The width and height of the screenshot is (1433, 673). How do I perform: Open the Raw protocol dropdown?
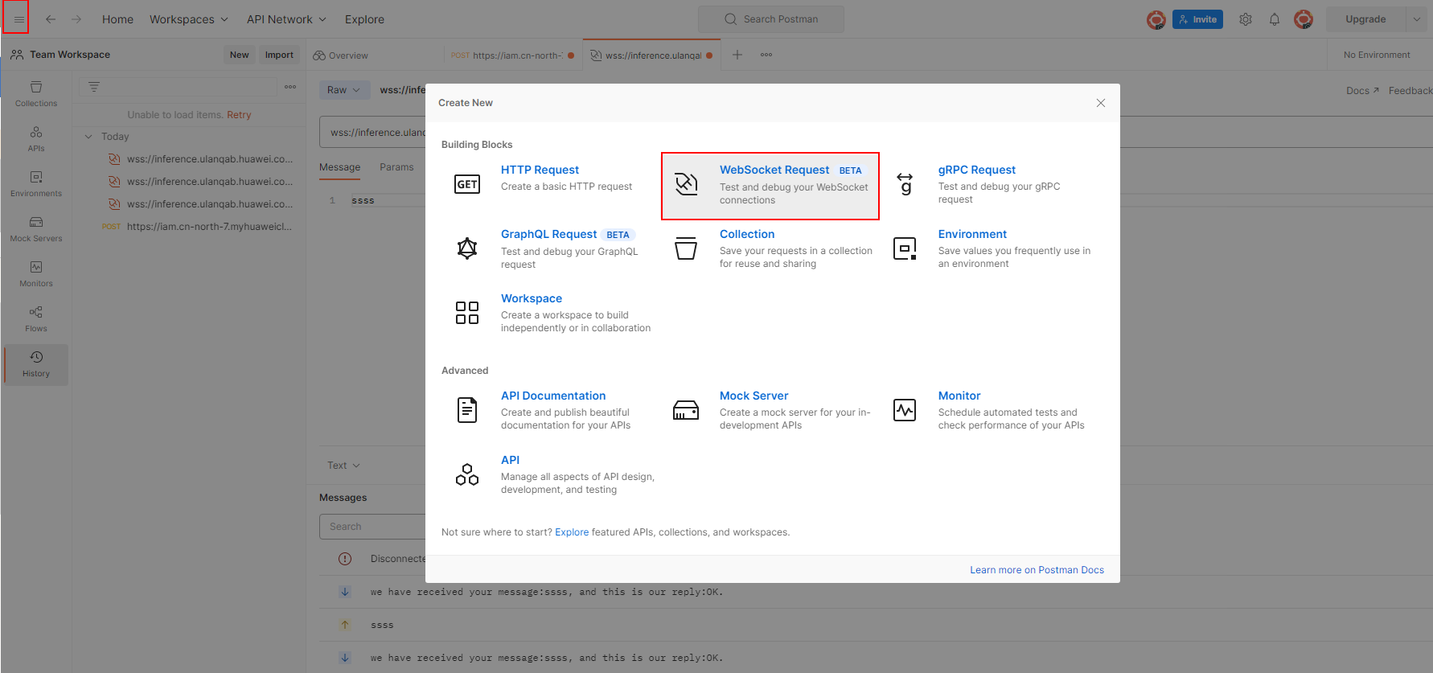click(x=343, y=90)
